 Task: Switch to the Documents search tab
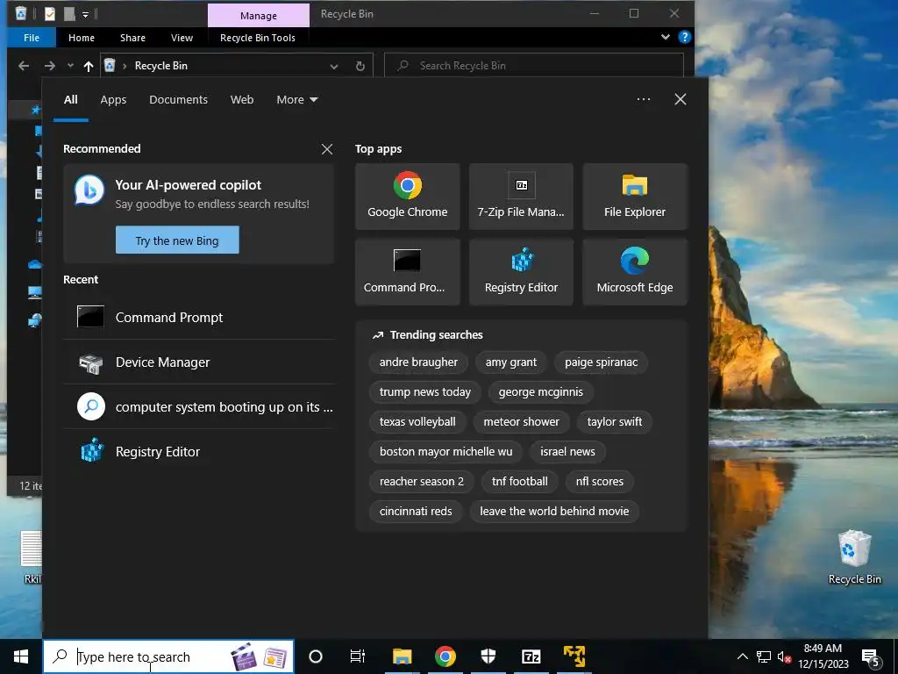[178, 100]
